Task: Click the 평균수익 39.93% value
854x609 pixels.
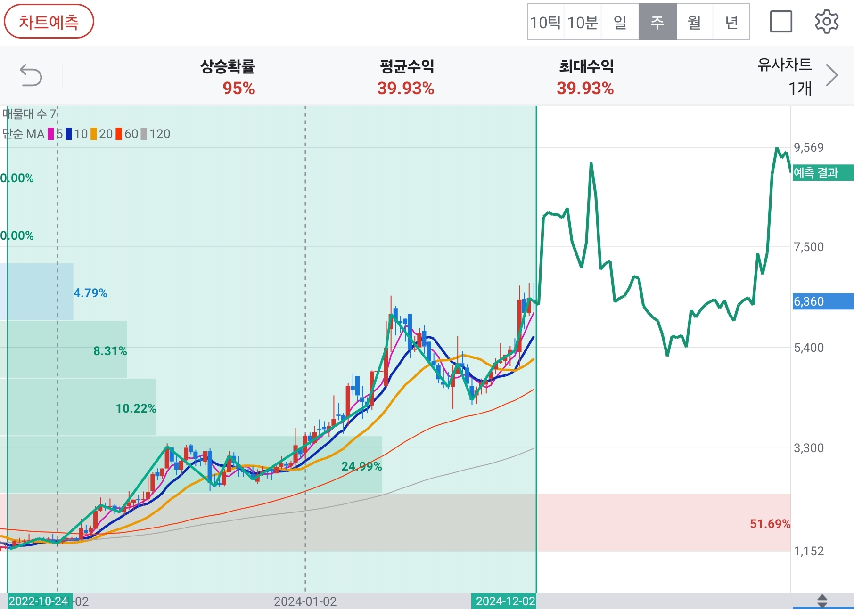Action: 406,89
